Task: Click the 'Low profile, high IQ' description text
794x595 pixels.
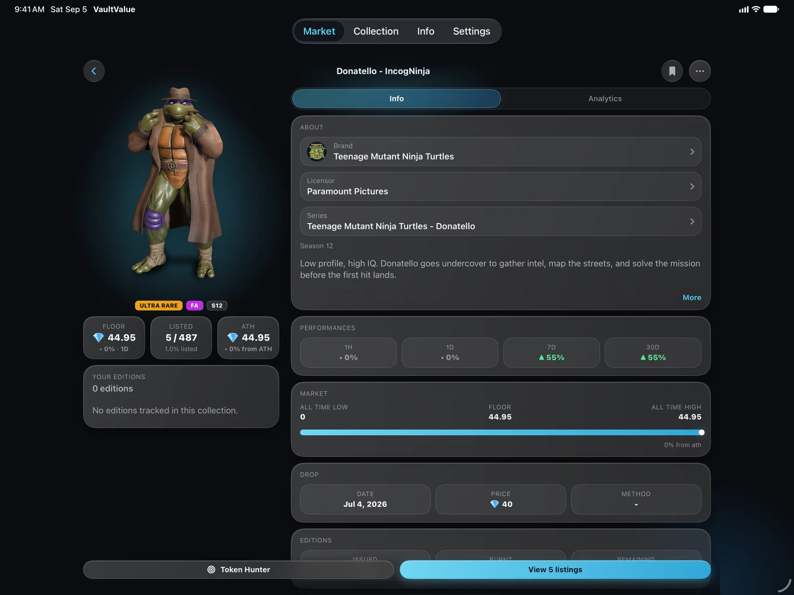Action: pos(500,269)
